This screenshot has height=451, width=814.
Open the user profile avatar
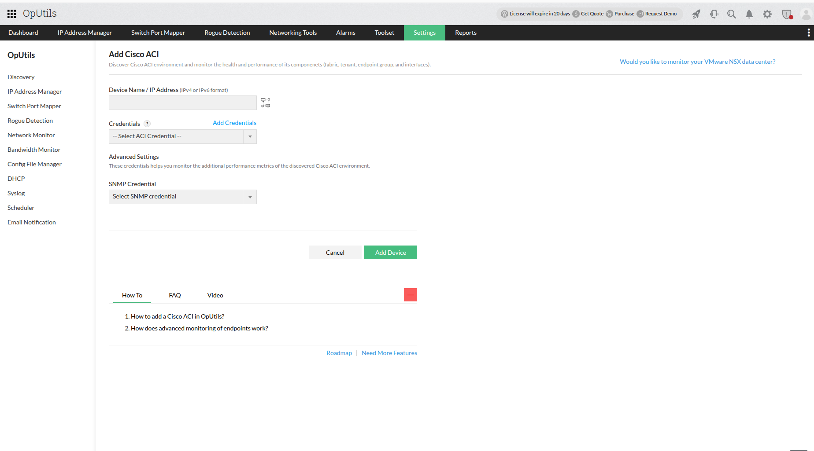tap(806, 14)
